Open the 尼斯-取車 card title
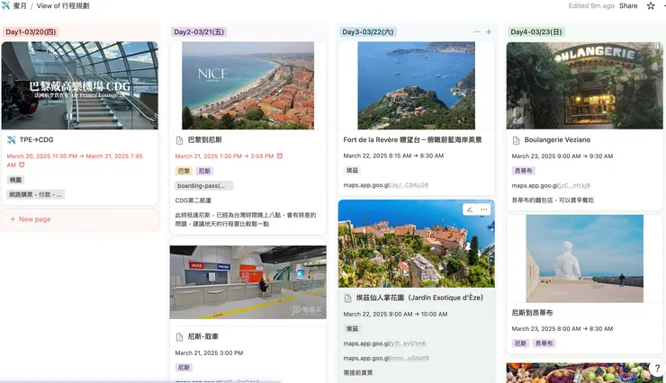 203,336
